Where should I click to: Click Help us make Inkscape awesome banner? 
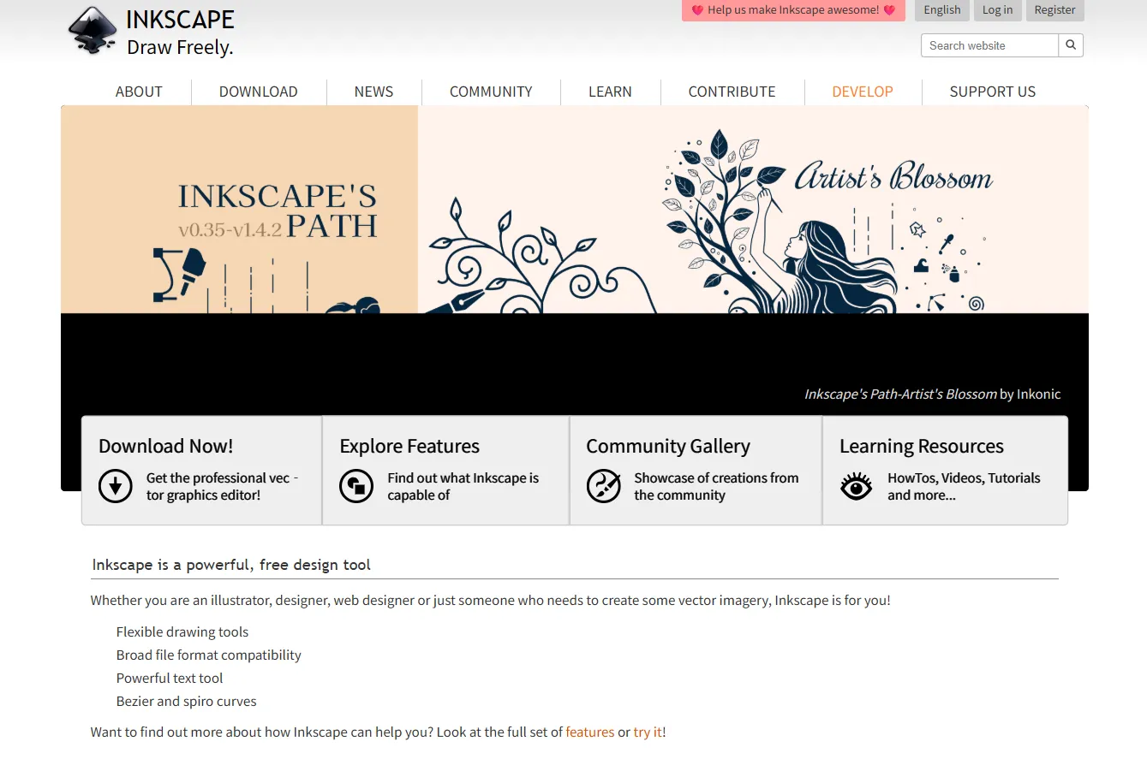click(793, 10)
